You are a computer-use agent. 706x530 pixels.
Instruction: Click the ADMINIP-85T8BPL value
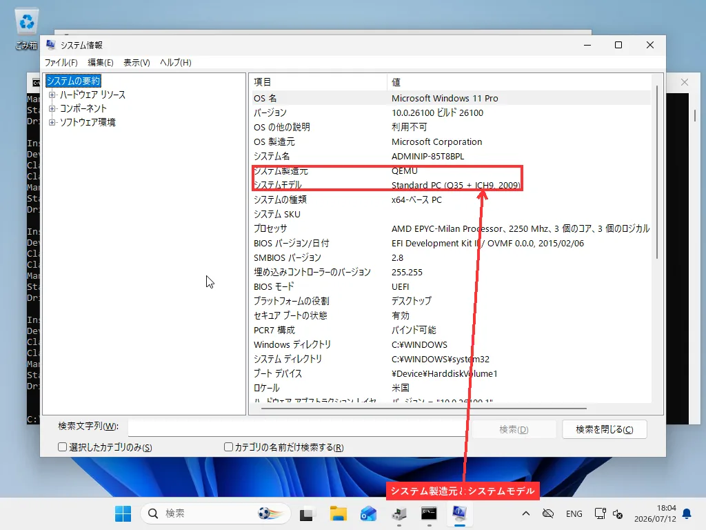coord(427,157)
